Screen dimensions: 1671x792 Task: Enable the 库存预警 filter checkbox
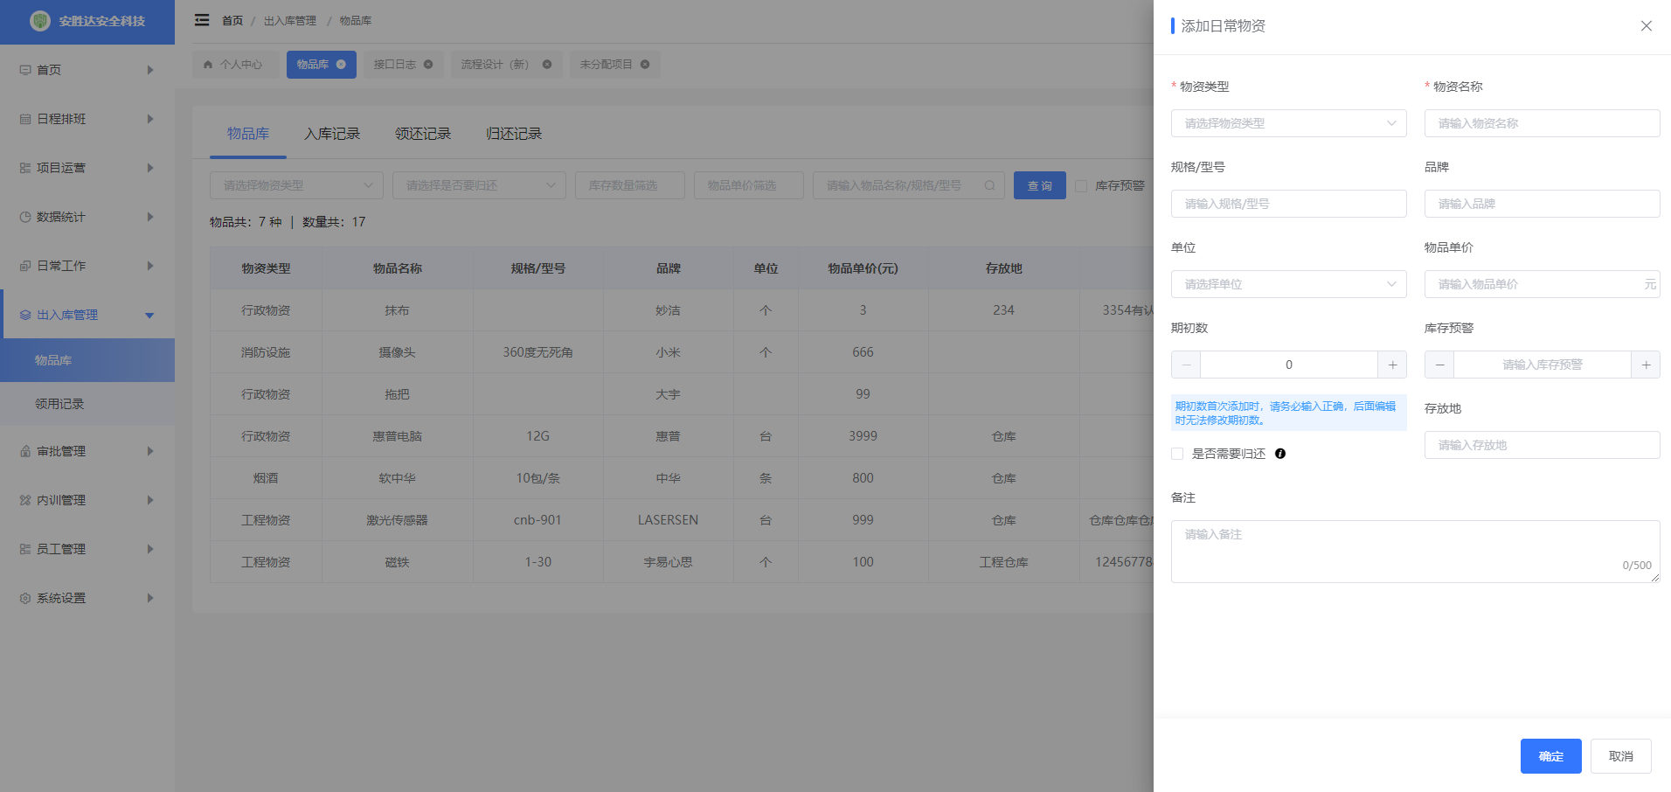coord(1081,186)
